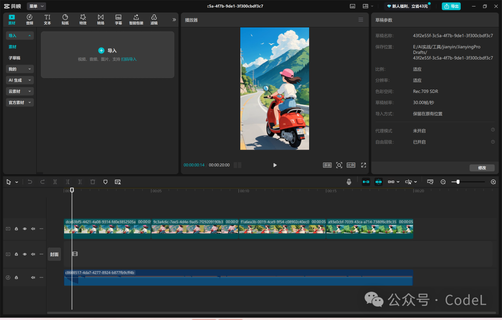Screen dimensions: 502x320
Task: Start voiceover recording with microphone icon
Action: click(349, 182)
